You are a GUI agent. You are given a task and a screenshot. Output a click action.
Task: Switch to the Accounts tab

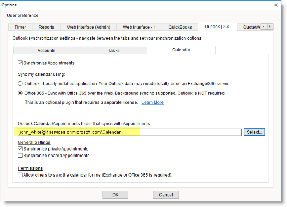point(46,50)
